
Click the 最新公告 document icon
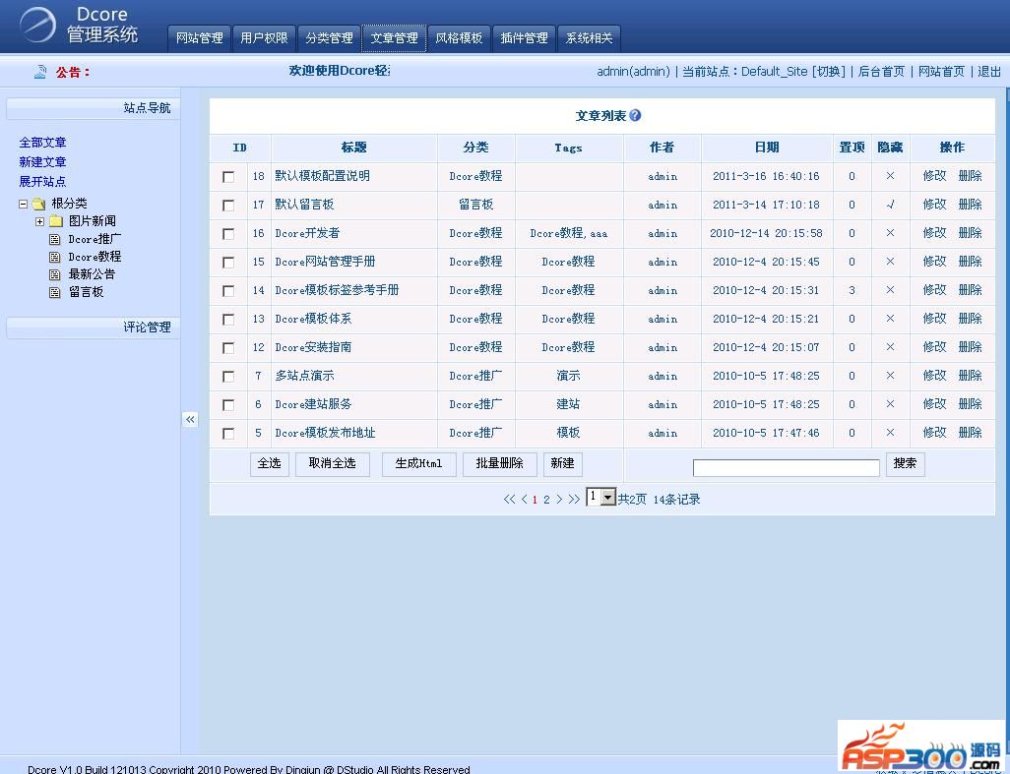coord(55,274)
